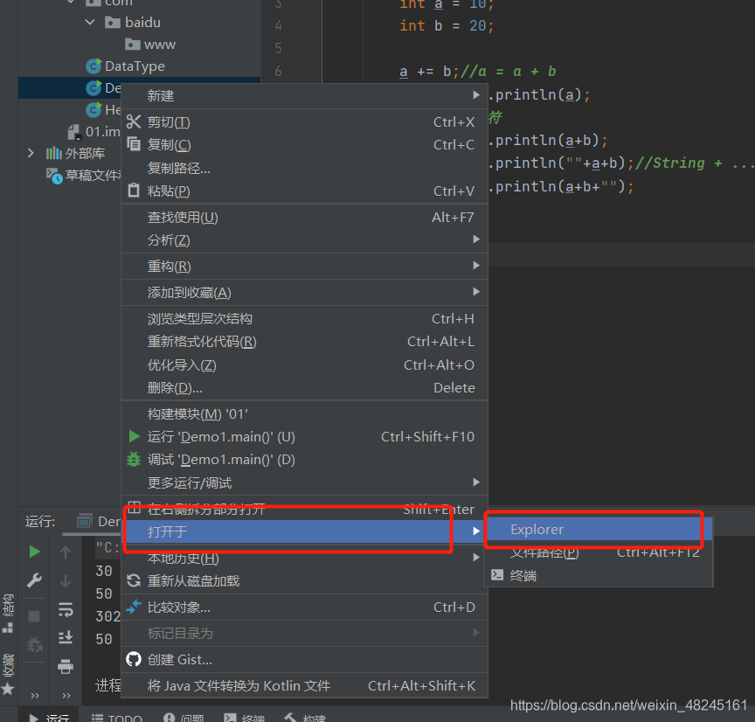Viewport: 755px width, 722px height.
Task: Open the 终端 tab at bottom
Action: click(x=244, y=716)
